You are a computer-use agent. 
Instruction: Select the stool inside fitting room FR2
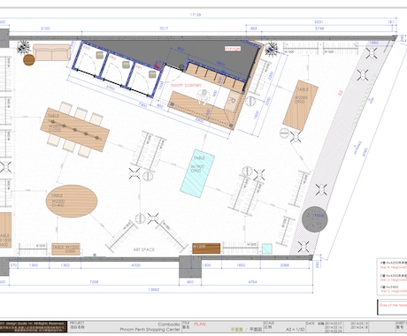click(126, 65)
